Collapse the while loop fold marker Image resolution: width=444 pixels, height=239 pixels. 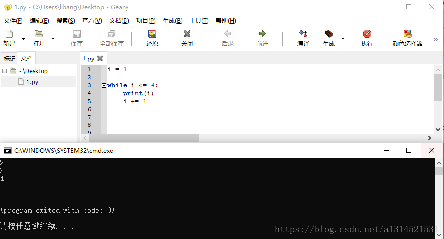(x=104, y=85)
